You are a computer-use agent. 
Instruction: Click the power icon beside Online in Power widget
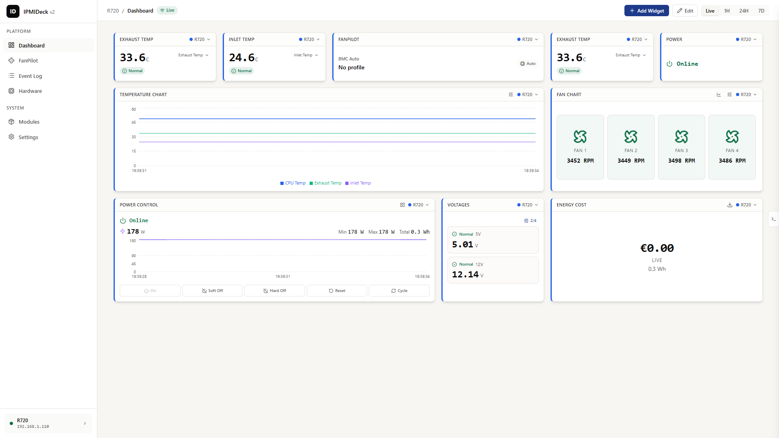[x=669, y=64]
